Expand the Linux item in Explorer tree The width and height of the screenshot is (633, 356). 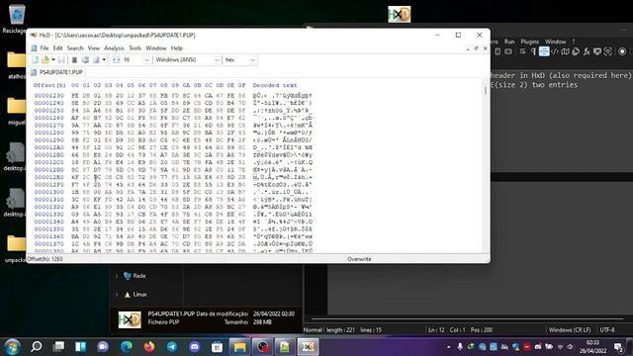tap(117, 295)
